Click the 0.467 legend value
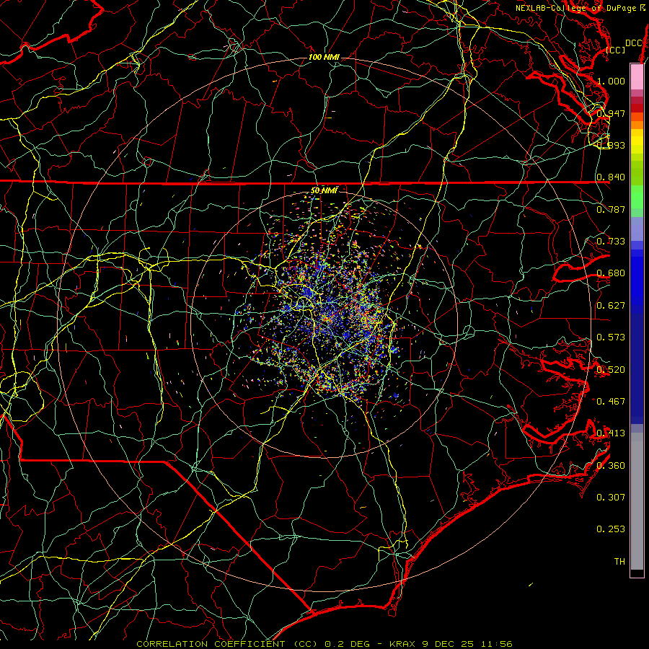Screen dimensions: 649x649 tap(611, 401)
